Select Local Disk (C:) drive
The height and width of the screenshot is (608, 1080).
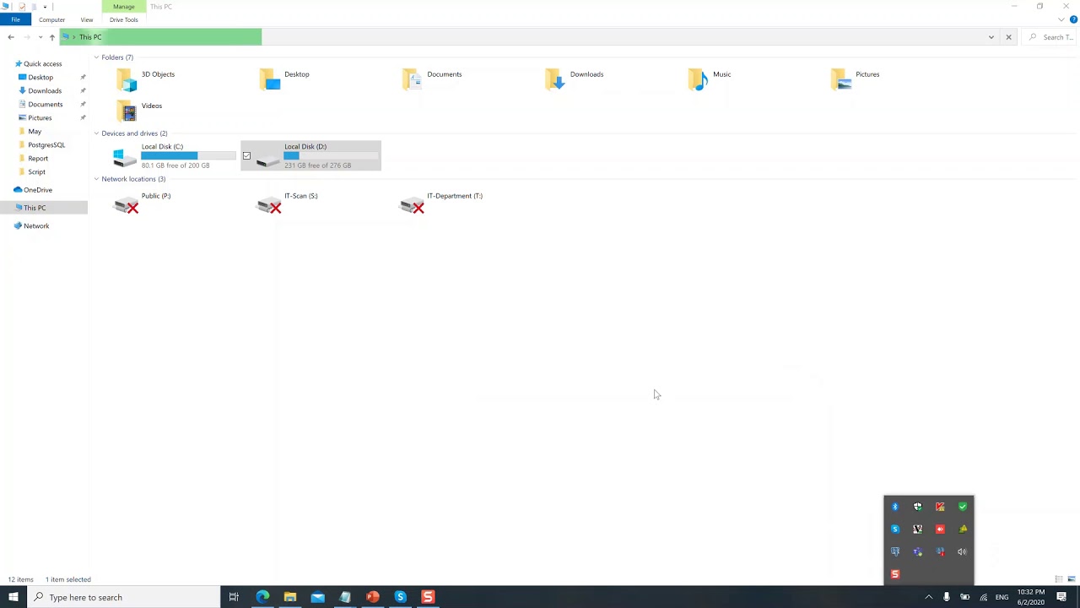pos(175,156)
